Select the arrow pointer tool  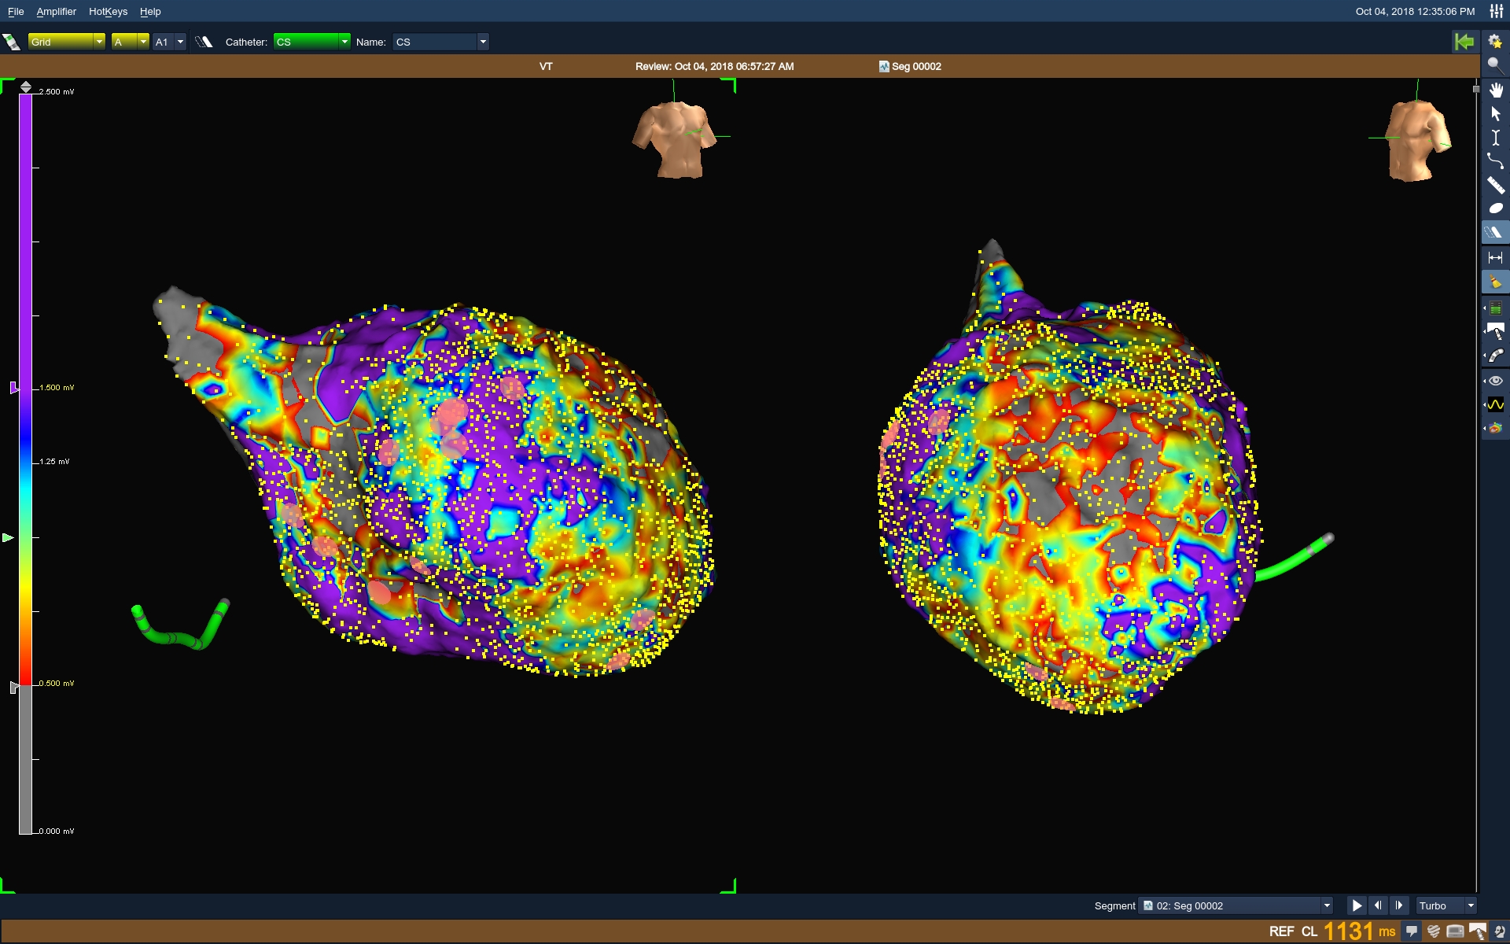[x=1495, y=114]
